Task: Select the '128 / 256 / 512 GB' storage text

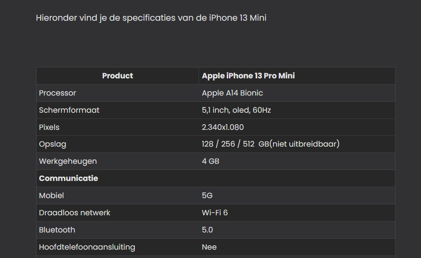Action: click(x=235, y=144)
